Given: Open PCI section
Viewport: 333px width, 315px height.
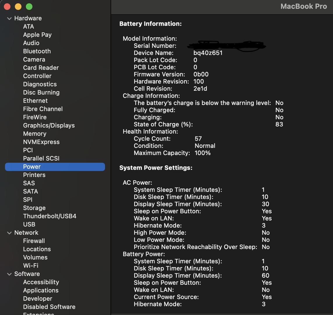Looking at the screenshot, I should coord(28,150).
